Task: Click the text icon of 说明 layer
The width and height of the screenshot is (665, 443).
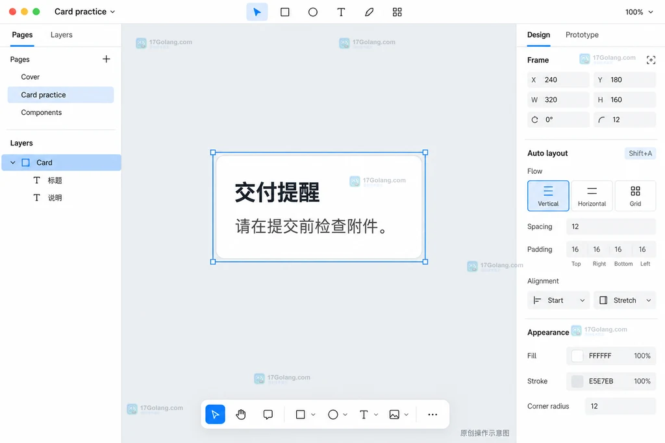Action: click(x=37, y=198)
